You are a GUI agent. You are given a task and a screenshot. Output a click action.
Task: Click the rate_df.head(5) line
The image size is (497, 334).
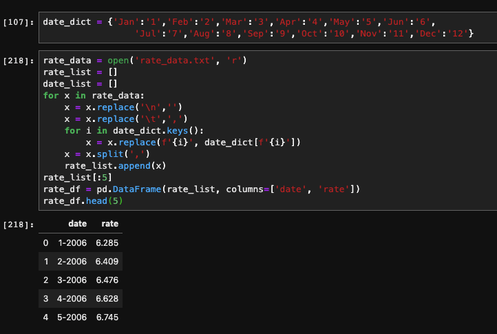(83, 200)
